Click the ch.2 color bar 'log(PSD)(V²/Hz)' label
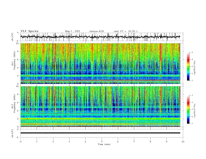 point(195,111)
